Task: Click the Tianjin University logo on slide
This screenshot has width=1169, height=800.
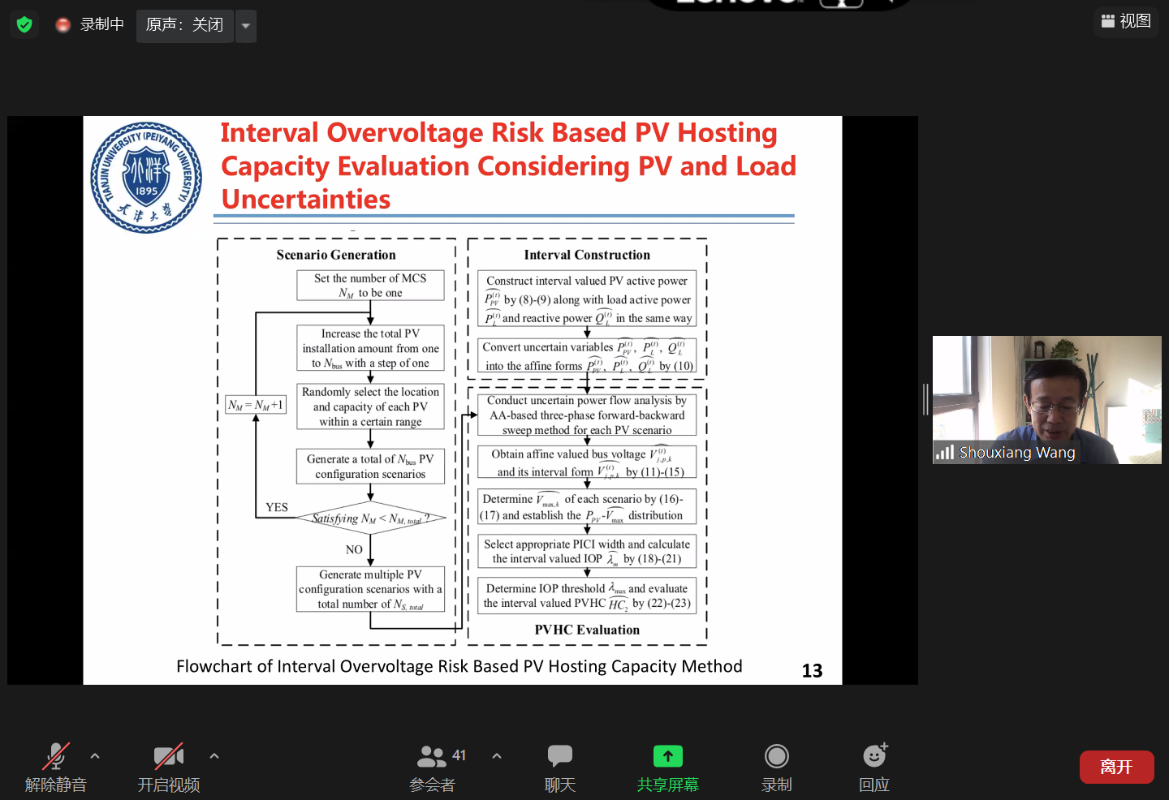Action: pos(146,178)
